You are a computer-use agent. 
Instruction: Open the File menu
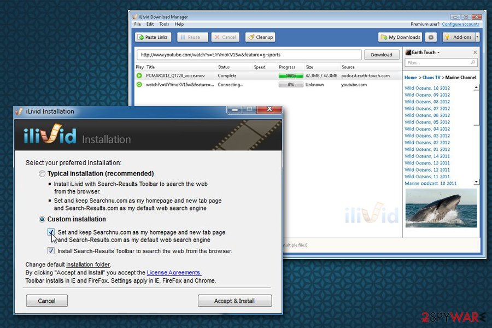click(137, 24)
